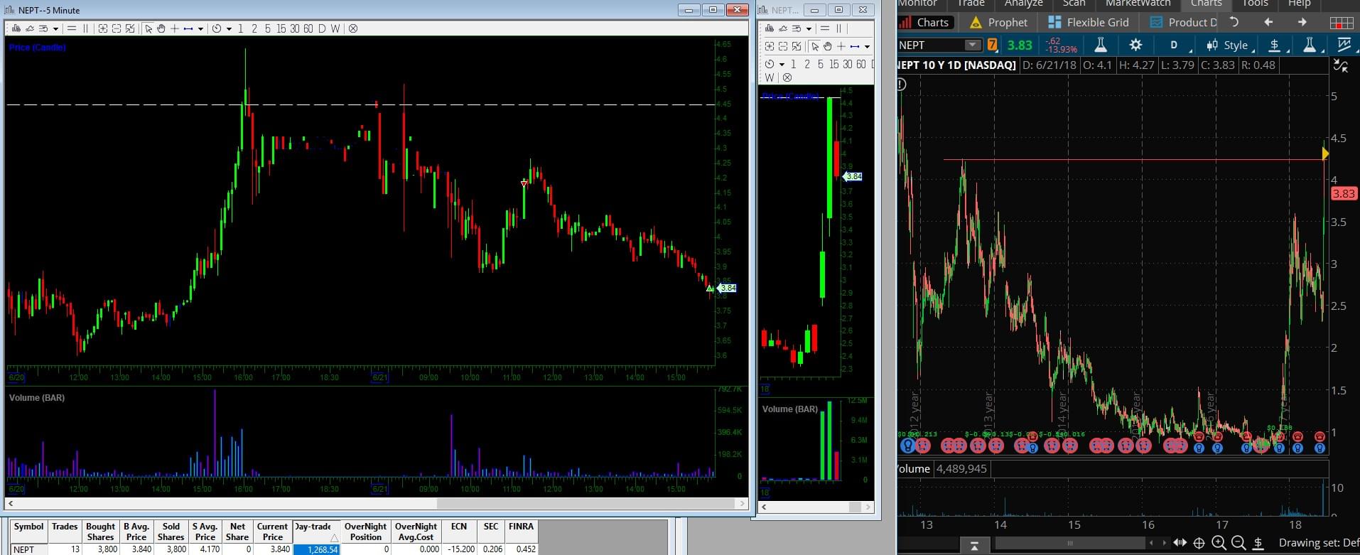Select the arrow pointer tool in small NEPT window
The image size is (1360, 555).
point(815,46)
